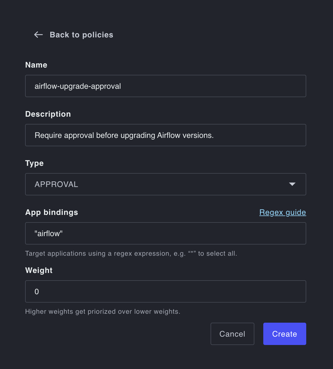Click the 'Description' field label
Screen dimensions: 333x369
click(x=48, y=114)
